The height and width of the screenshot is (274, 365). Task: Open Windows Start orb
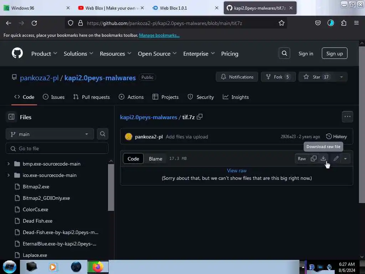[10, 267]
